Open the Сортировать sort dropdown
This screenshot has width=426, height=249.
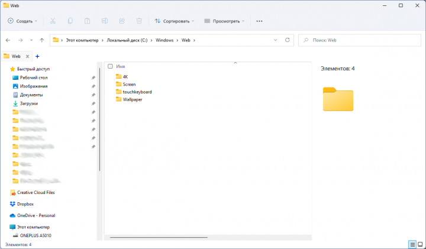(x=175, y=21)
